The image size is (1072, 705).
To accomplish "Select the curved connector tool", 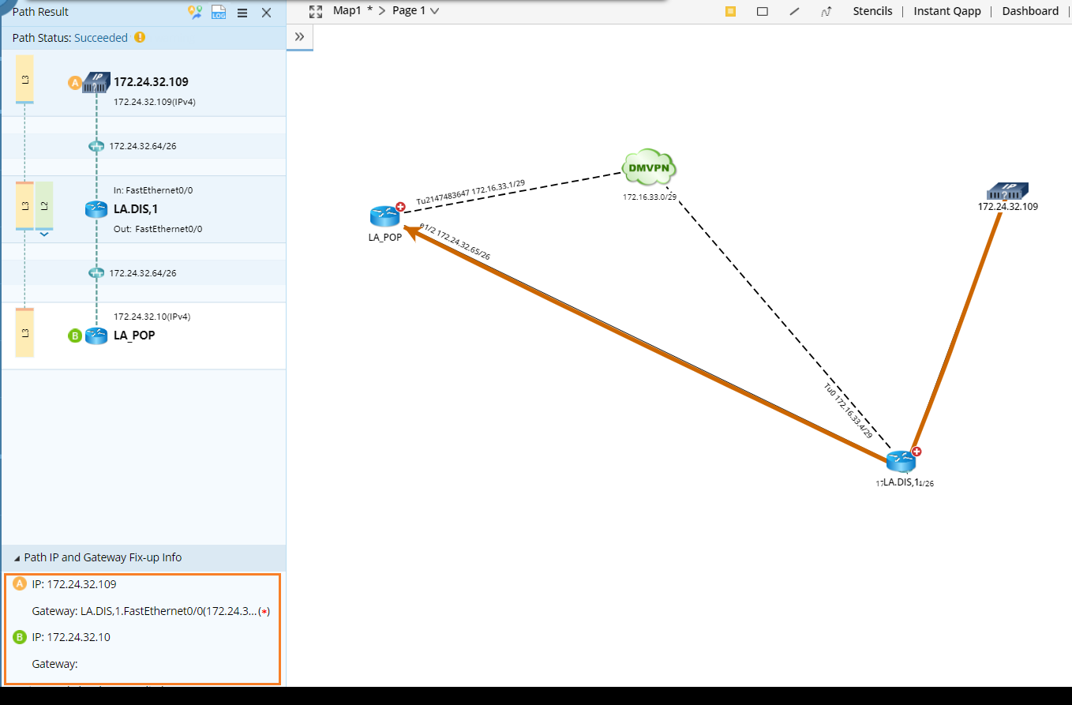I will tap(826, 11).
